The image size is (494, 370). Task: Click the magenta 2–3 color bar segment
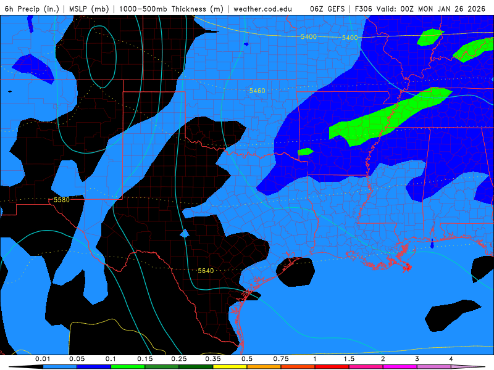click(400, 367)
